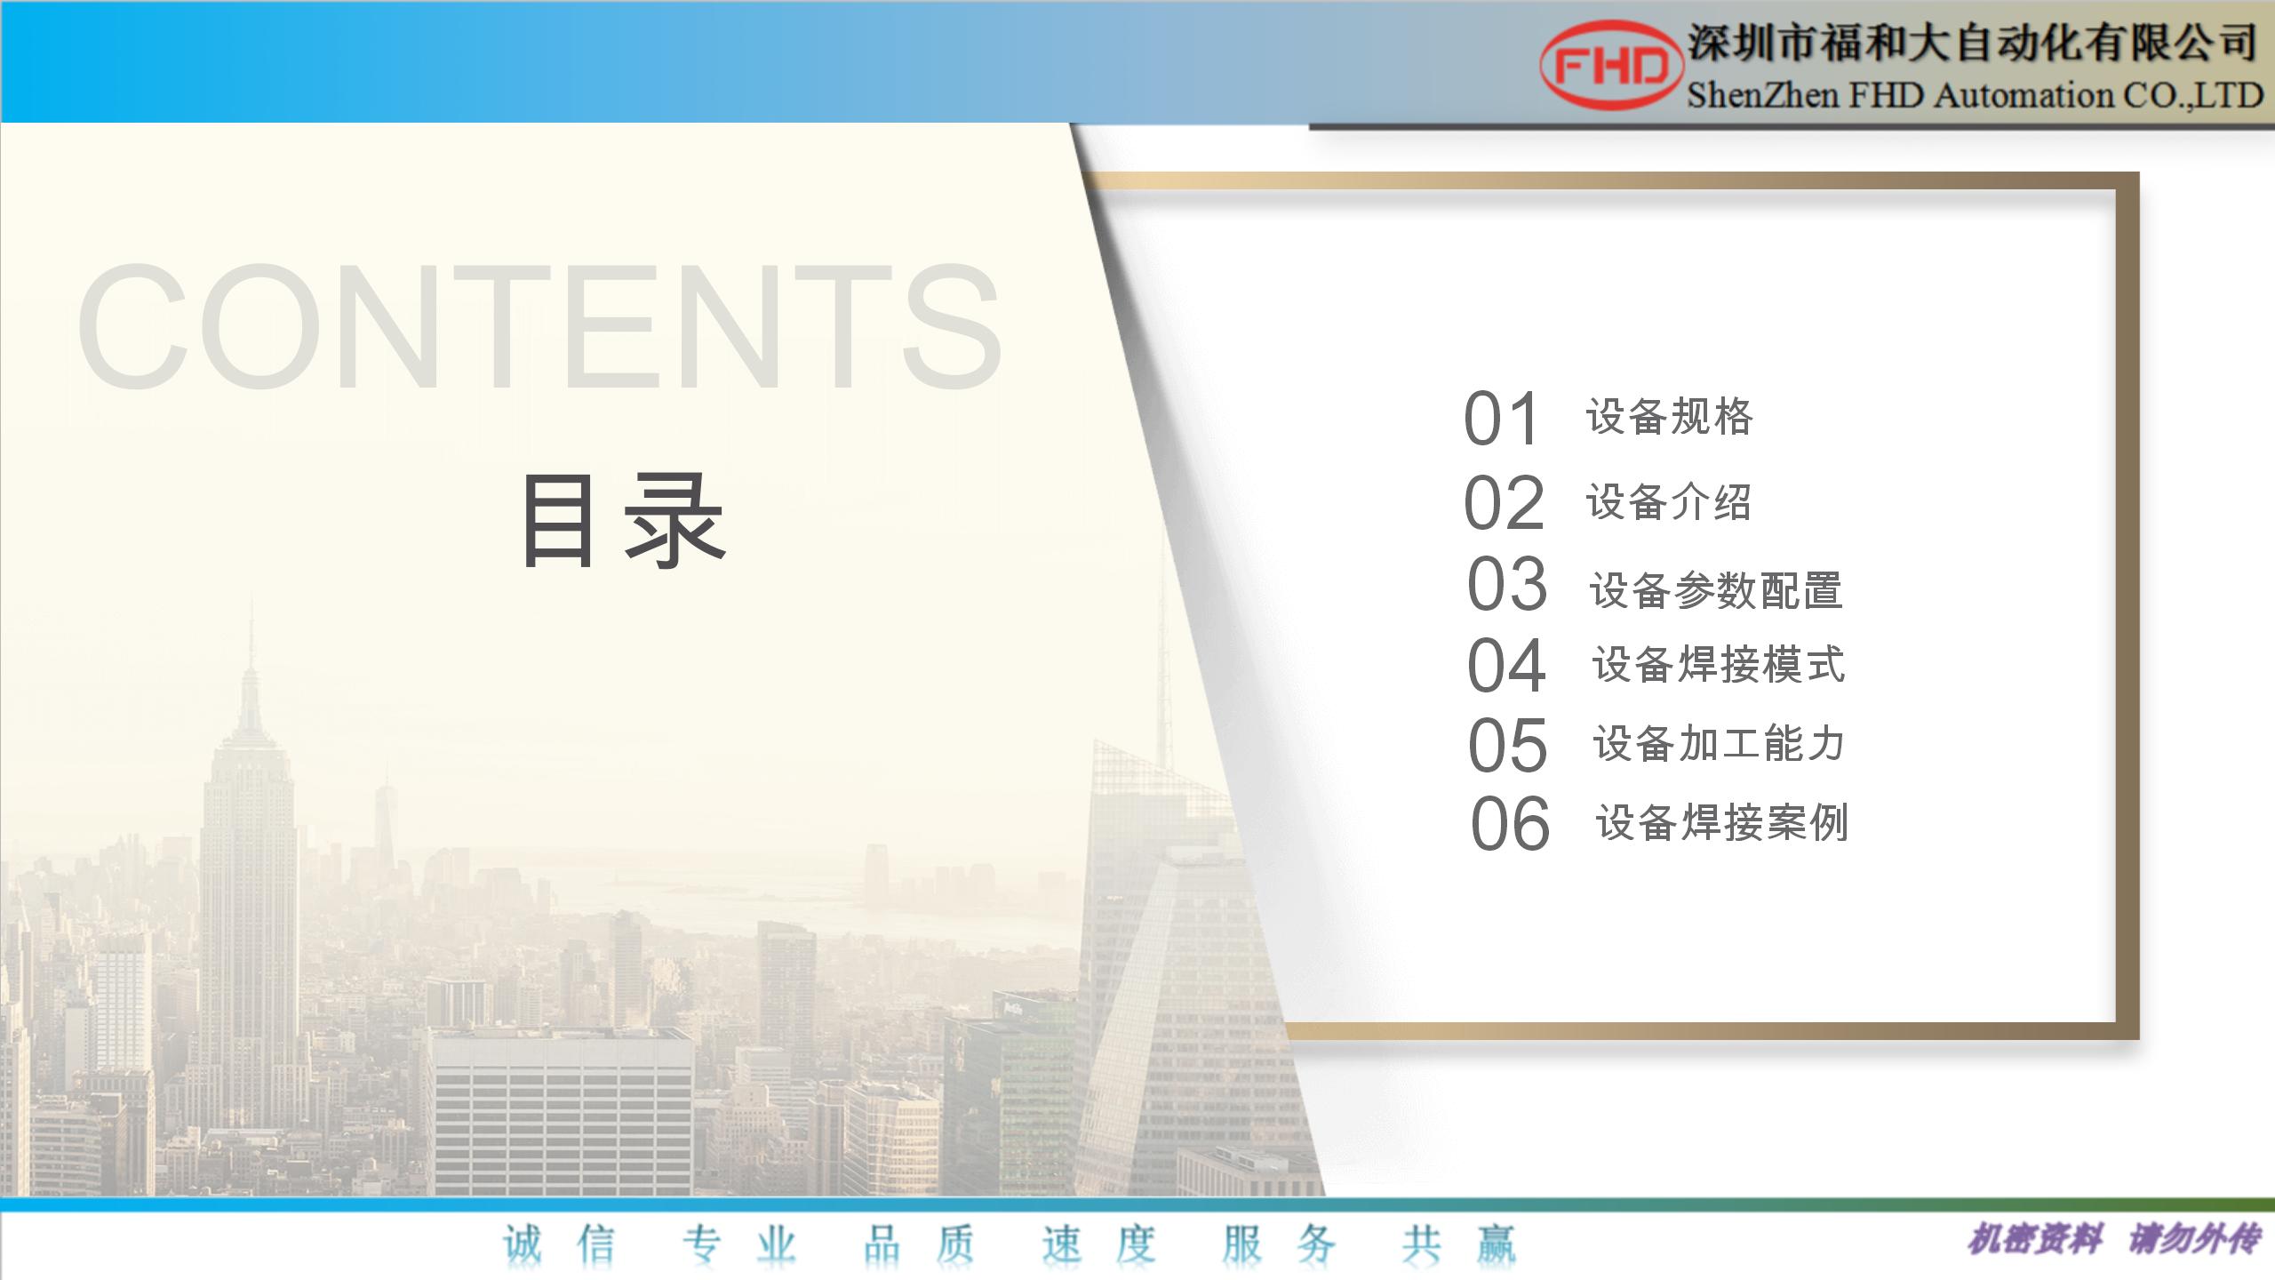
Task: Click the 共赢 slogan word
Action: [x=1459, y=1244]
